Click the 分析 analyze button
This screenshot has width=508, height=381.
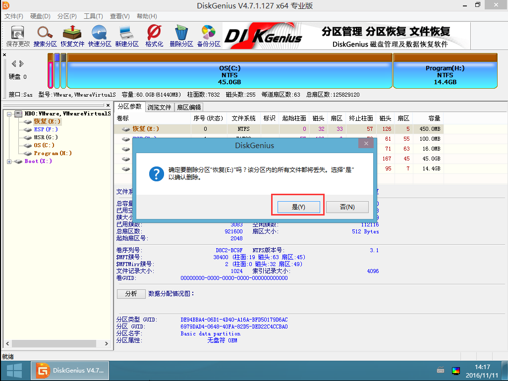point(131,293)
